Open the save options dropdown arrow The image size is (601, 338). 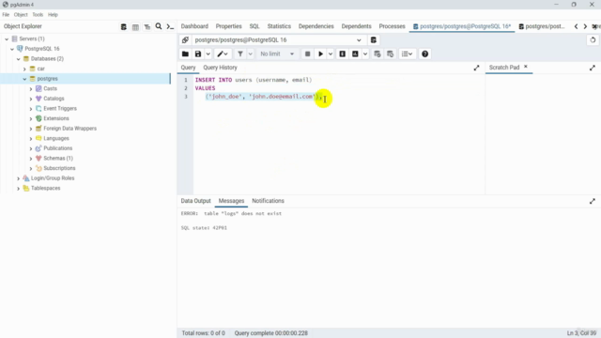point(208,54)
